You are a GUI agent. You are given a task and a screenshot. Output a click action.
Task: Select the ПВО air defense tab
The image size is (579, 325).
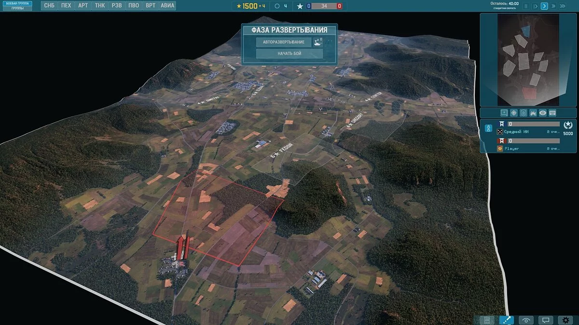click(x=134, y=6)
